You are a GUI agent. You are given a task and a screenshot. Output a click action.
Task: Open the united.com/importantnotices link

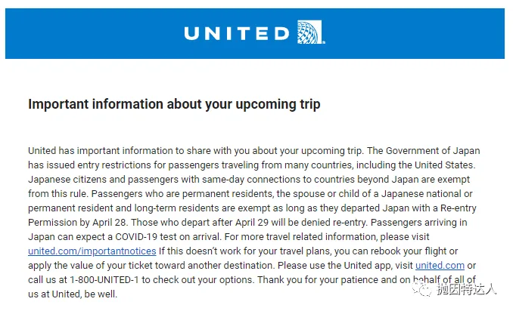click(92, 251)
